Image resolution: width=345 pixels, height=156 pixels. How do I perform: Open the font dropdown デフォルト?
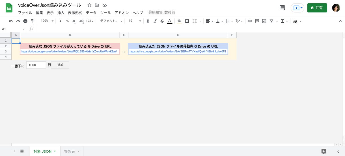111,21
